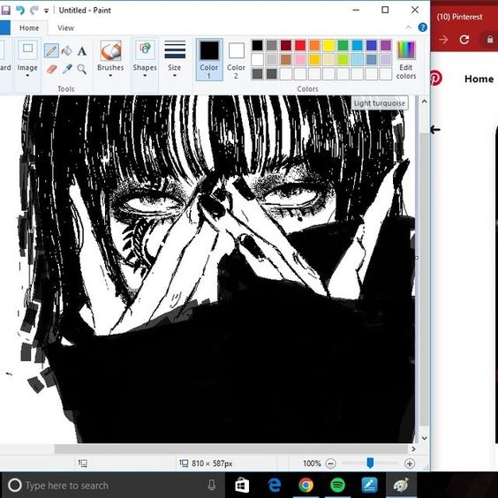Collapse the ribbon with the chevron

(x=409, y=27)
